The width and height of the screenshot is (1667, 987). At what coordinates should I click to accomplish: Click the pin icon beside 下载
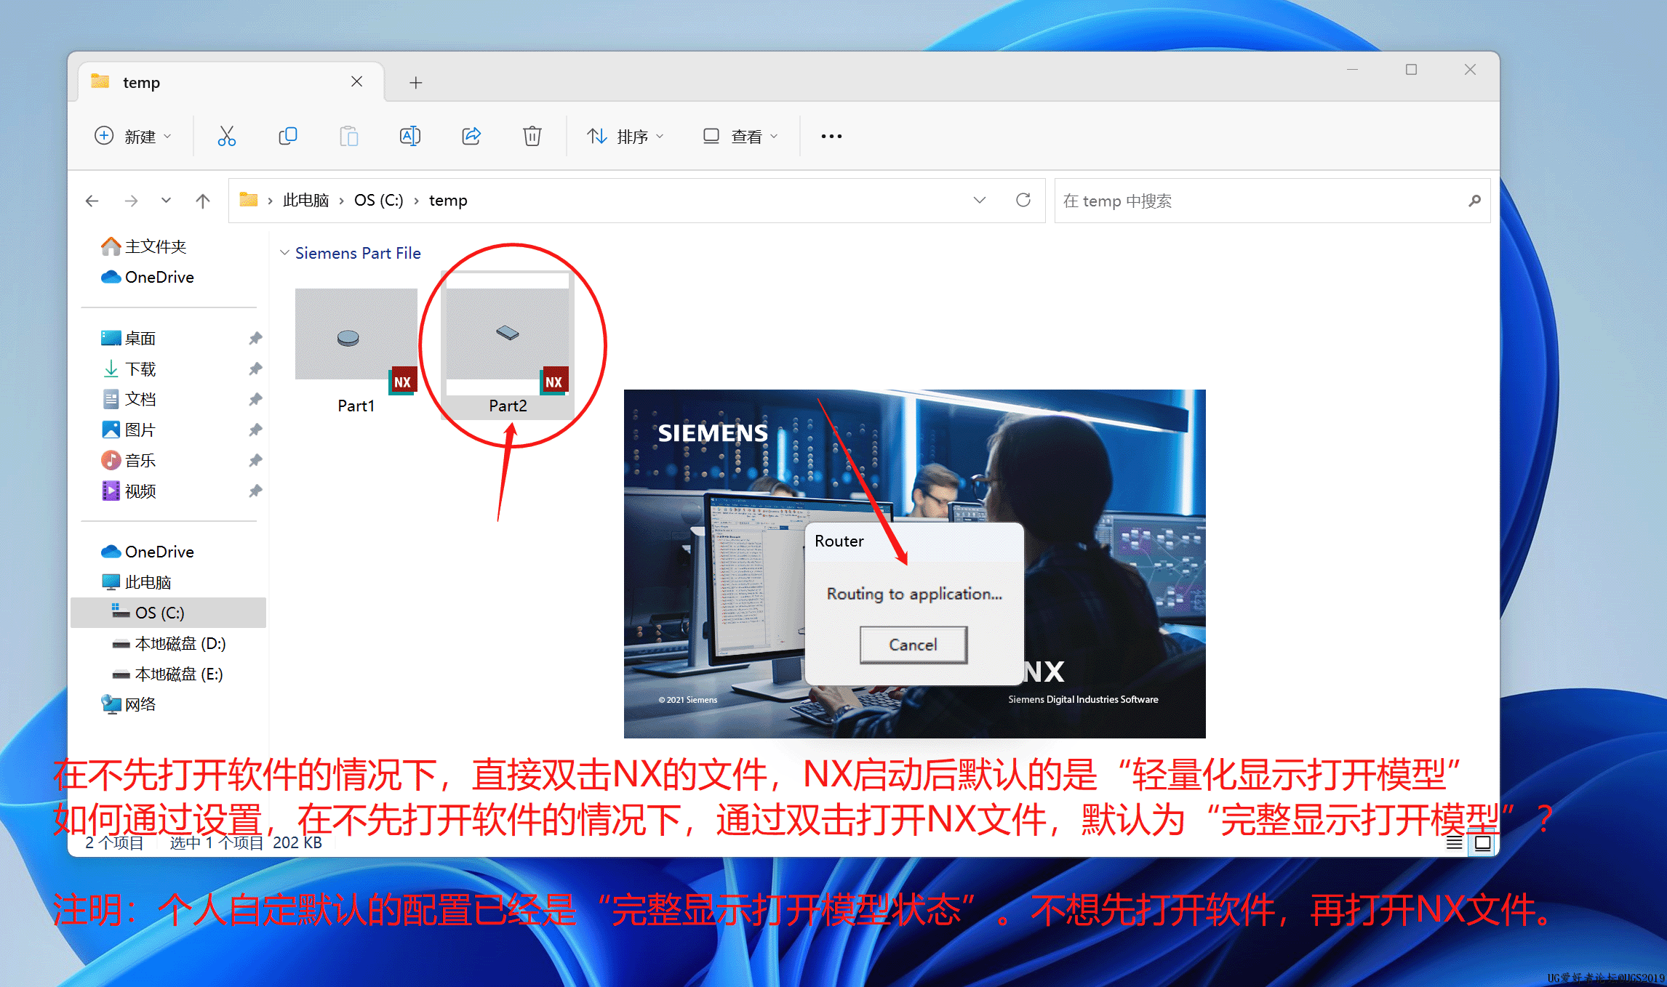click(255, 368)
